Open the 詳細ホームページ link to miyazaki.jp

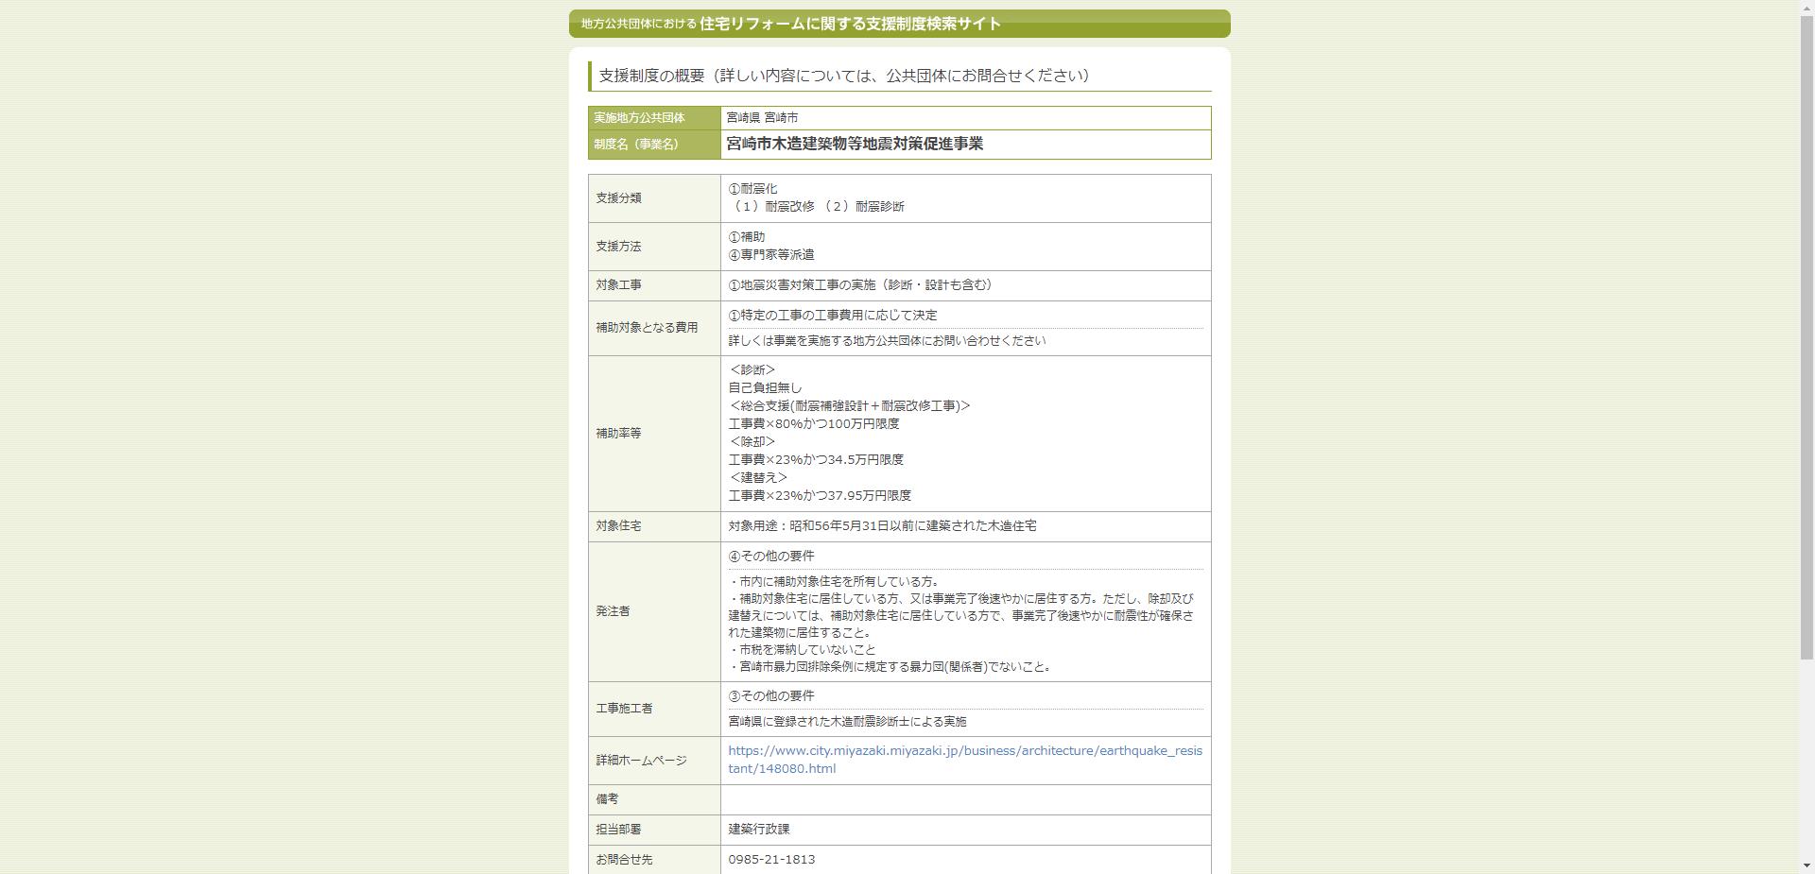[x=964, y=760]
